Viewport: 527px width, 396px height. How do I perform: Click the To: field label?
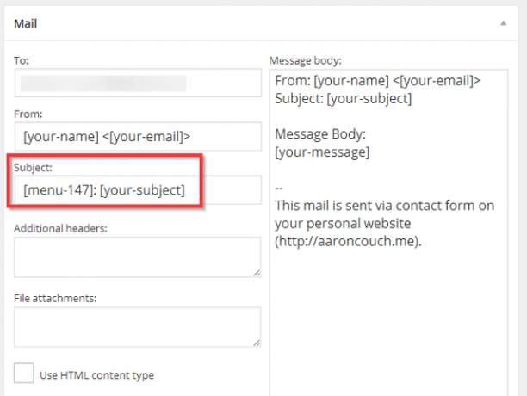pos(22,61)
